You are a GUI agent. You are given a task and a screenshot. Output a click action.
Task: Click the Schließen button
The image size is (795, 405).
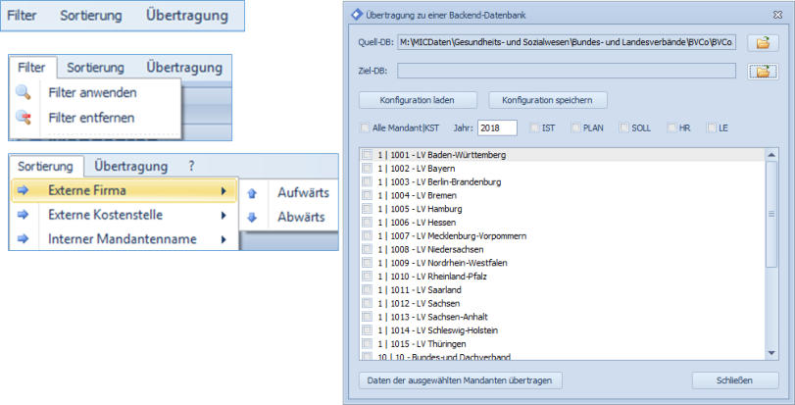[x=735, y=380]
